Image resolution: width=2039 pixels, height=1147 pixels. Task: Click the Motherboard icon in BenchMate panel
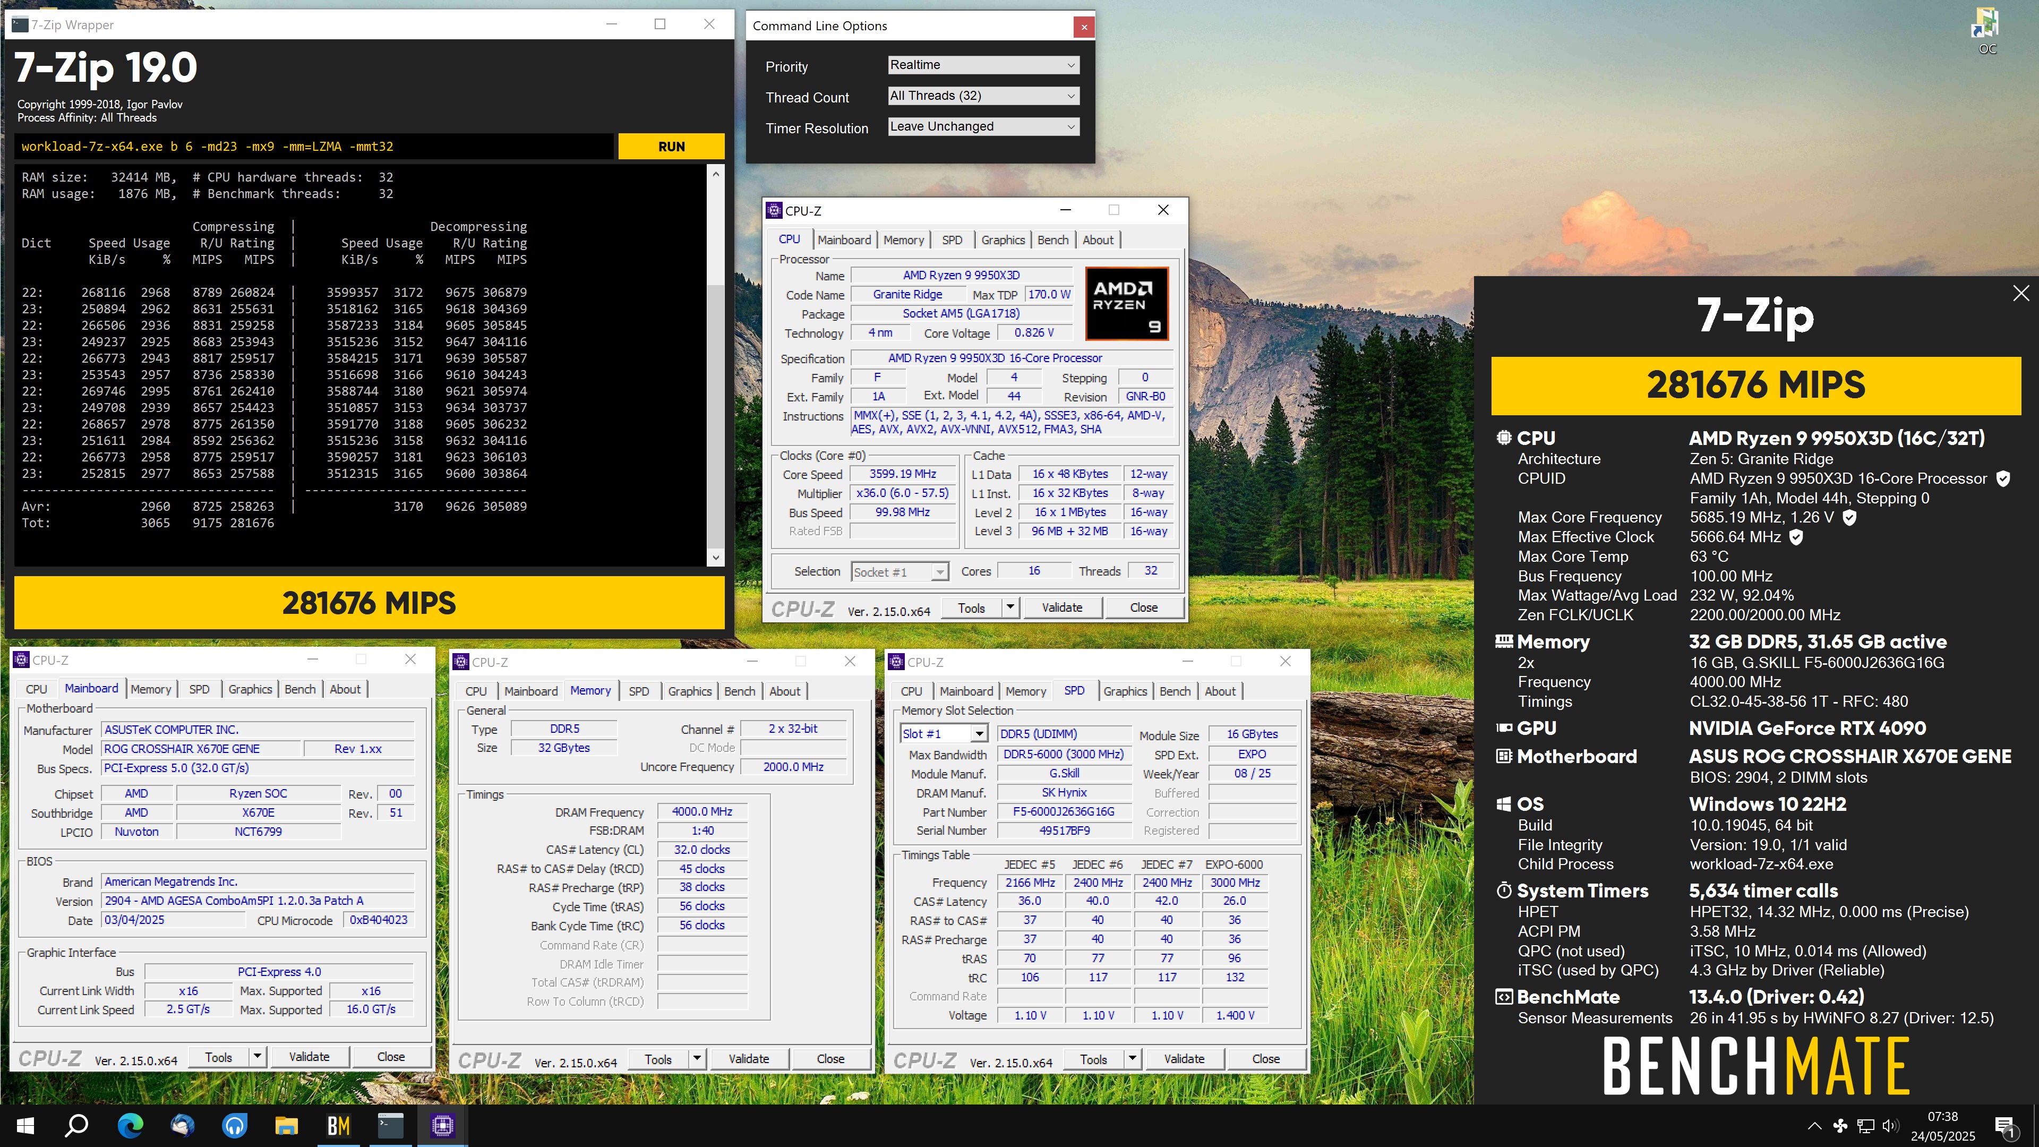(x=1503, y=756)
